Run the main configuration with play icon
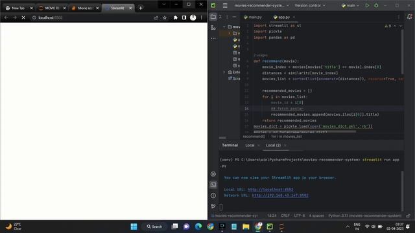 pyautogui.click(x=367, y=5)
